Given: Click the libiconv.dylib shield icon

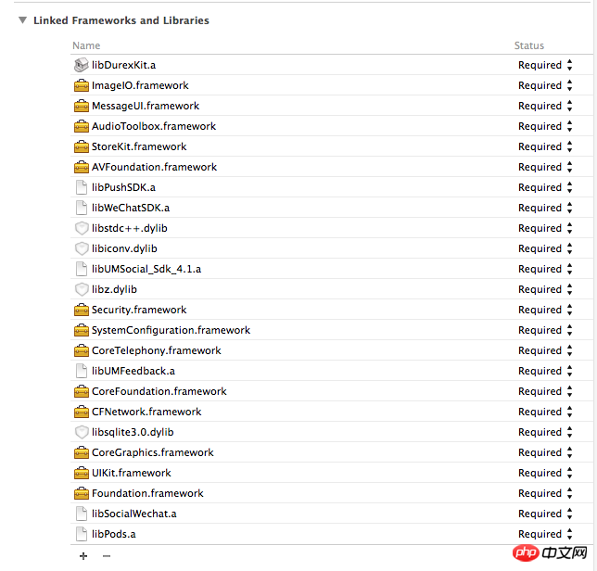Looking at the screenshot, I should [x=81, y=248].
